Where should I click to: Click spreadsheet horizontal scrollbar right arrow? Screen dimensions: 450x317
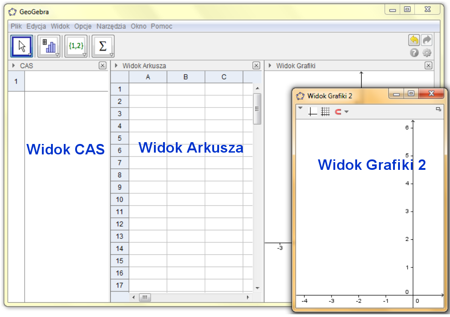tap(248, 297)
